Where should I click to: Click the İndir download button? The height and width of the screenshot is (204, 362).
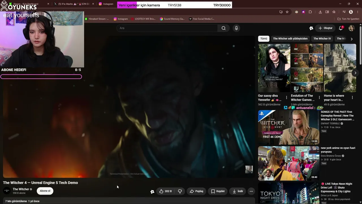pyautogui.click(x=238, y=191)
